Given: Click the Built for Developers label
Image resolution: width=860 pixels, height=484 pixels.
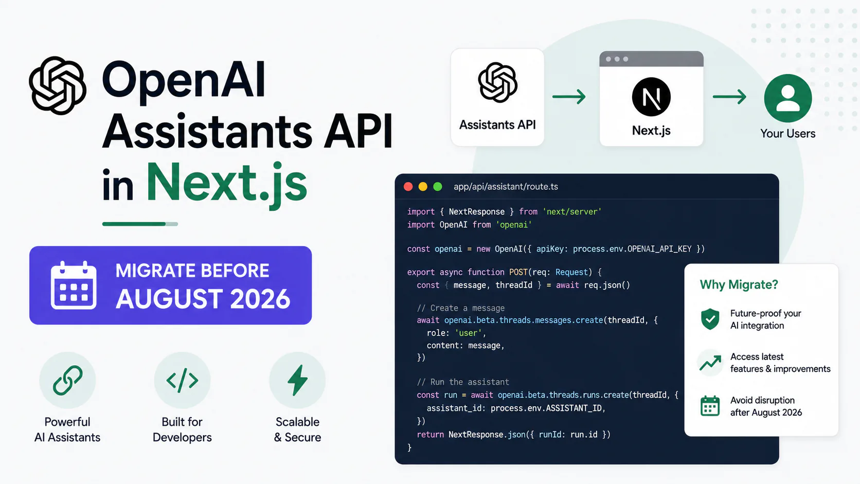Looking at the screenshot, I should [x=182, y=429].
